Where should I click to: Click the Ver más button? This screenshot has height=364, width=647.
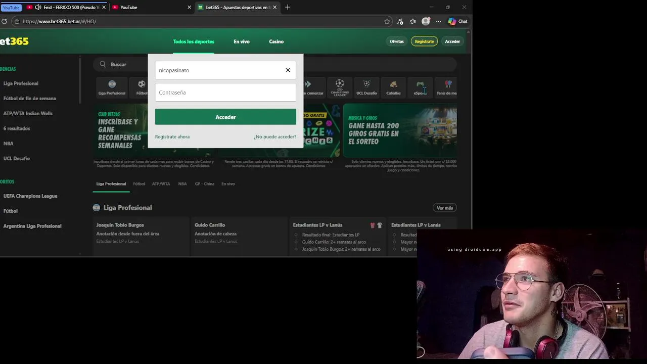click(445, 208)
